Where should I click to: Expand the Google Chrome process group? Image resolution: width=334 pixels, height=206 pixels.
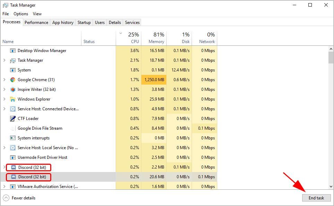point(5,80)
